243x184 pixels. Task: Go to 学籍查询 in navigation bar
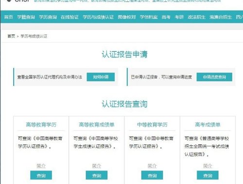pos(26,17)
